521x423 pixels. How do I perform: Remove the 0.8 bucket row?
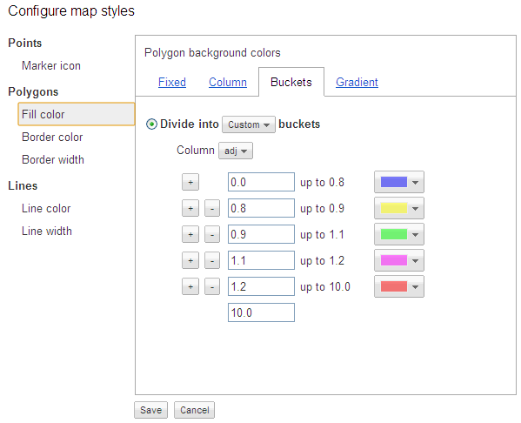click(x=212, y=208)
